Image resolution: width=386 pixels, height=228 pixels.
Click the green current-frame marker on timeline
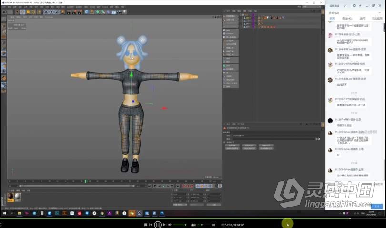point(85,181)
